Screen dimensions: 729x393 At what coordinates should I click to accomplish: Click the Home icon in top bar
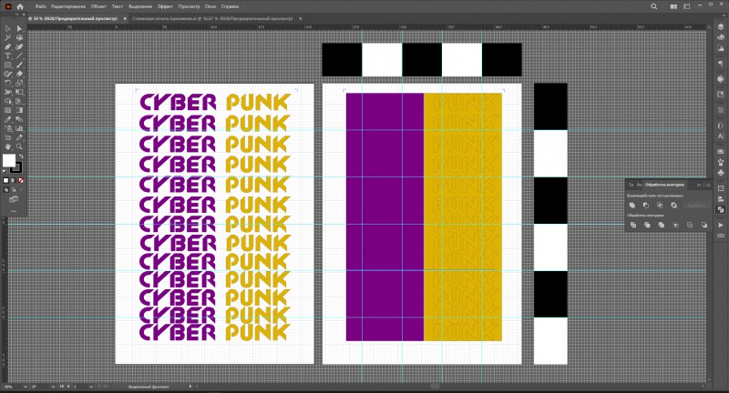[20, 6]
